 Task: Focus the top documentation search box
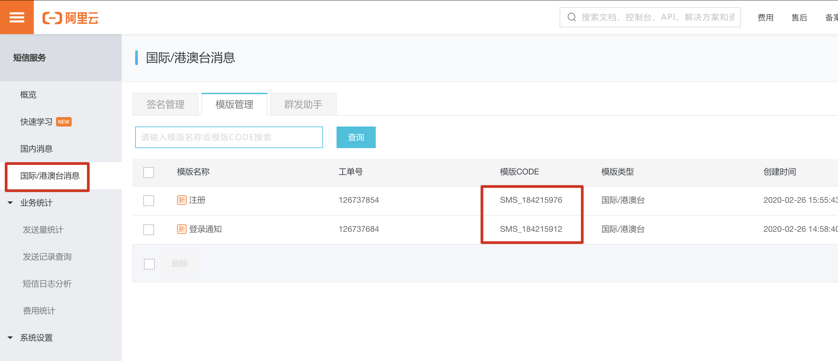click(657, 17)
